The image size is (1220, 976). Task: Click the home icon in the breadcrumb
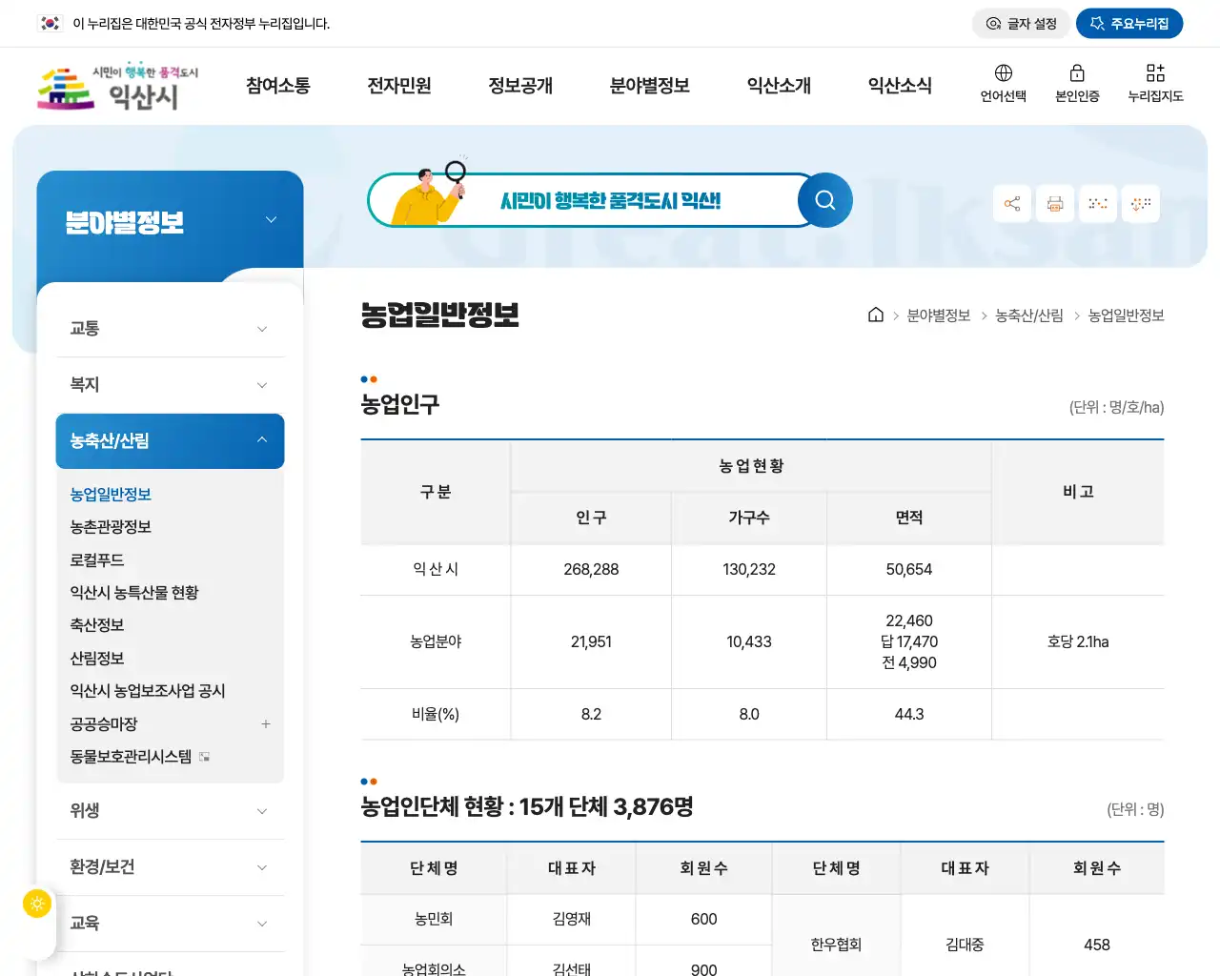[x=876, y=315]
